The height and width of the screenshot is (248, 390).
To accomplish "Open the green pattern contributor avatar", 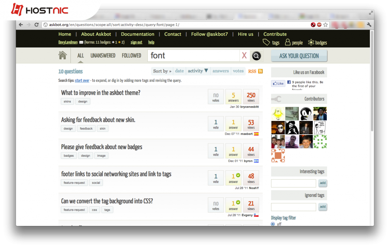I will click(320, 141).
